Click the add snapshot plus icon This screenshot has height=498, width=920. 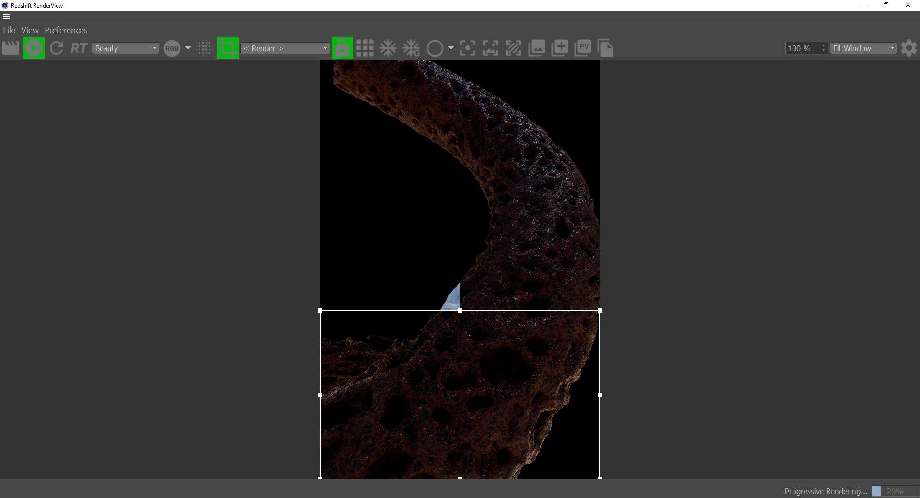[560, 48]
